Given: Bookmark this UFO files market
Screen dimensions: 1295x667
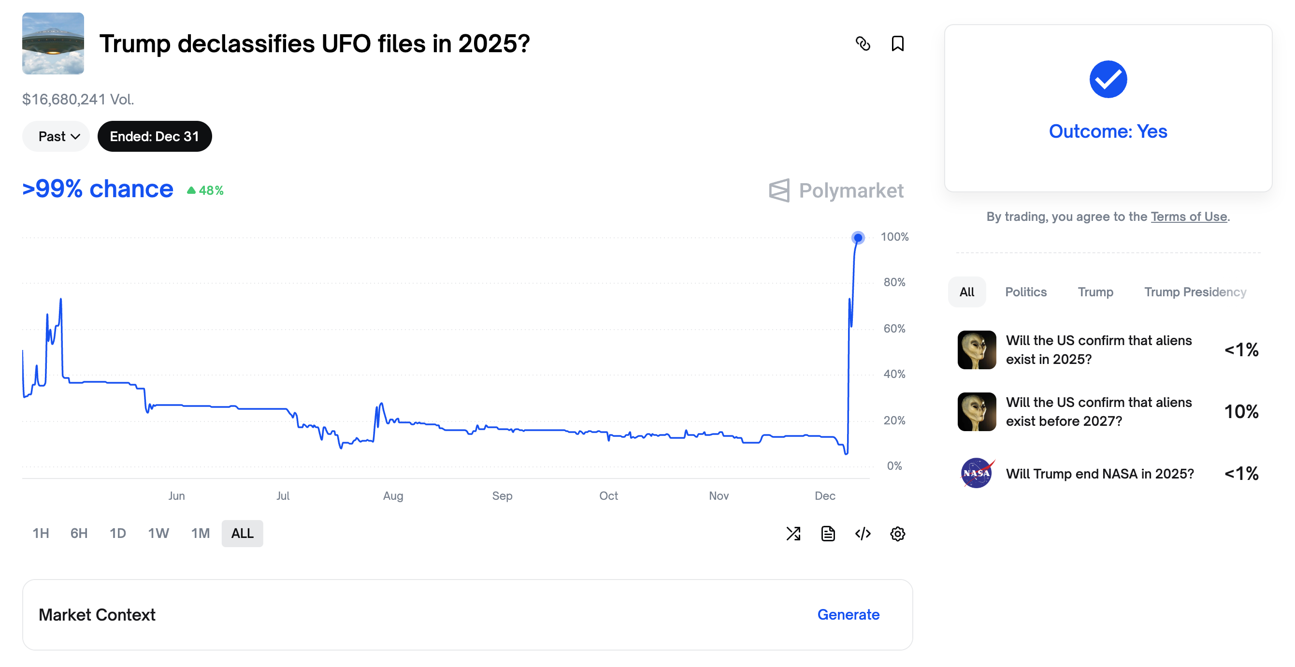Looking at the screenshot, I should (x=897, y=44).
